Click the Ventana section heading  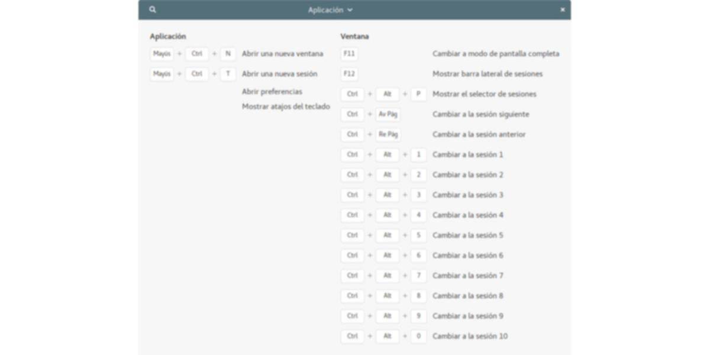click(354, 37)
